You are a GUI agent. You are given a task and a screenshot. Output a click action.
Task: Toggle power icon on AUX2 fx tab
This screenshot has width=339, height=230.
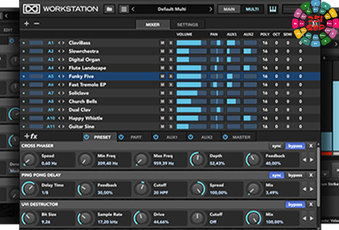pyautogui.click(x=191, y=137)
